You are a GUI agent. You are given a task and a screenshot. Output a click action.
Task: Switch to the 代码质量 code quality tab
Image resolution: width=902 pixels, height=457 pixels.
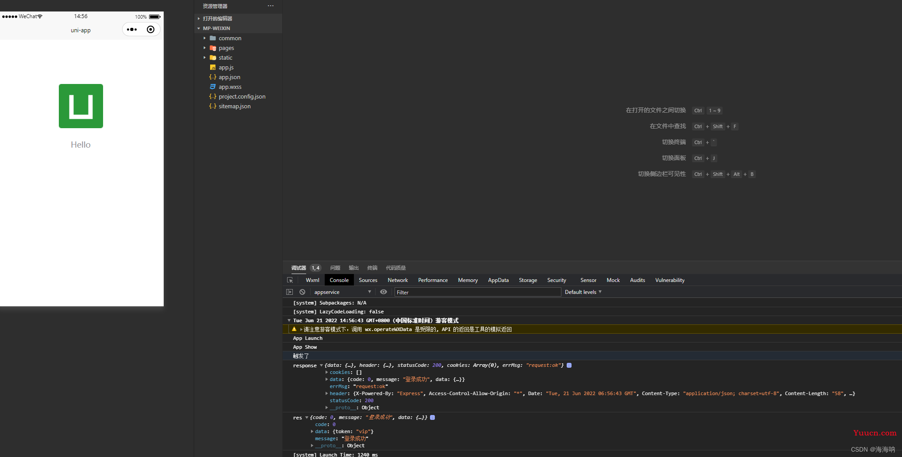tap(396, 268)
